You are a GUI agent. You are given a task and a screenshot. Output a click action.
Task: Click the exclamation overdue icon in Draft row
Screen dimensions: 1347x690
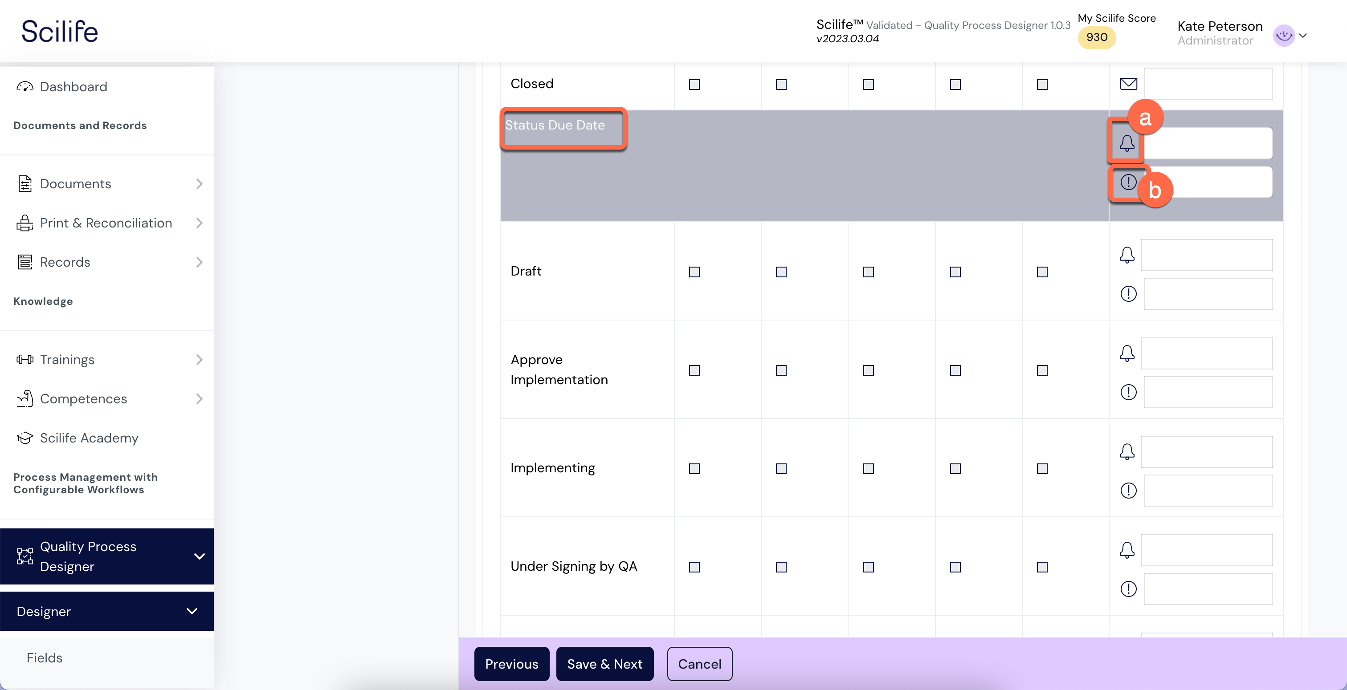coord(1128,294)
